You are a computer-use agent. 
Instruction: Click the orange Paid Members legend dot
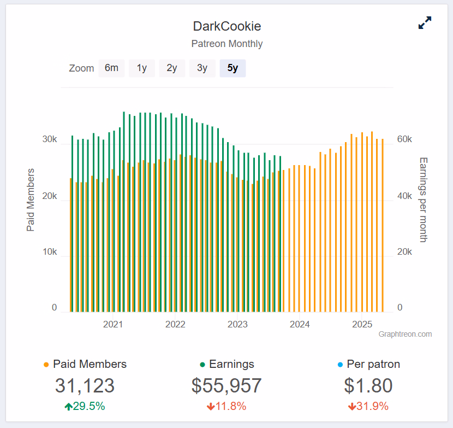[46, 365]
